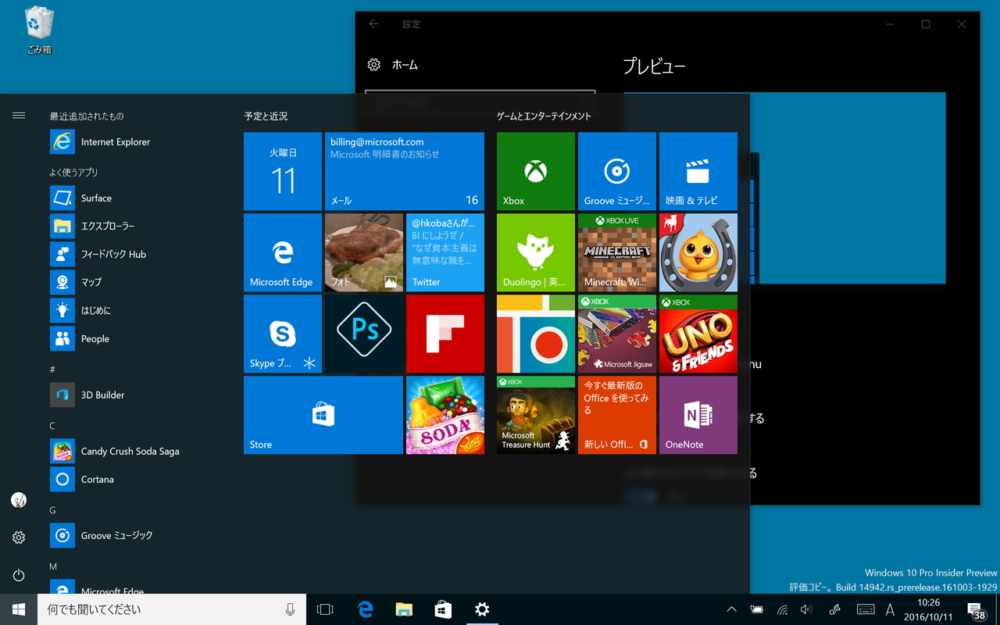Expand the Start menu hamburger button
This screenshot has height=625, width=1000.
(x=19, y=116)
